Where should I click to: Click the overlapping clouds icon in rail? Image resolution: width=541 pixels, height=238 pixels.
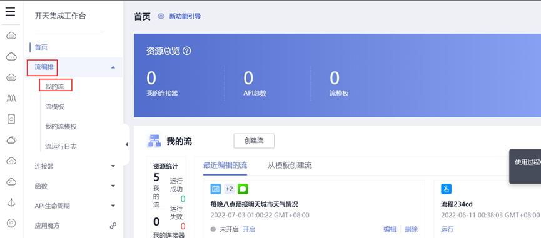tap(11, 140)
